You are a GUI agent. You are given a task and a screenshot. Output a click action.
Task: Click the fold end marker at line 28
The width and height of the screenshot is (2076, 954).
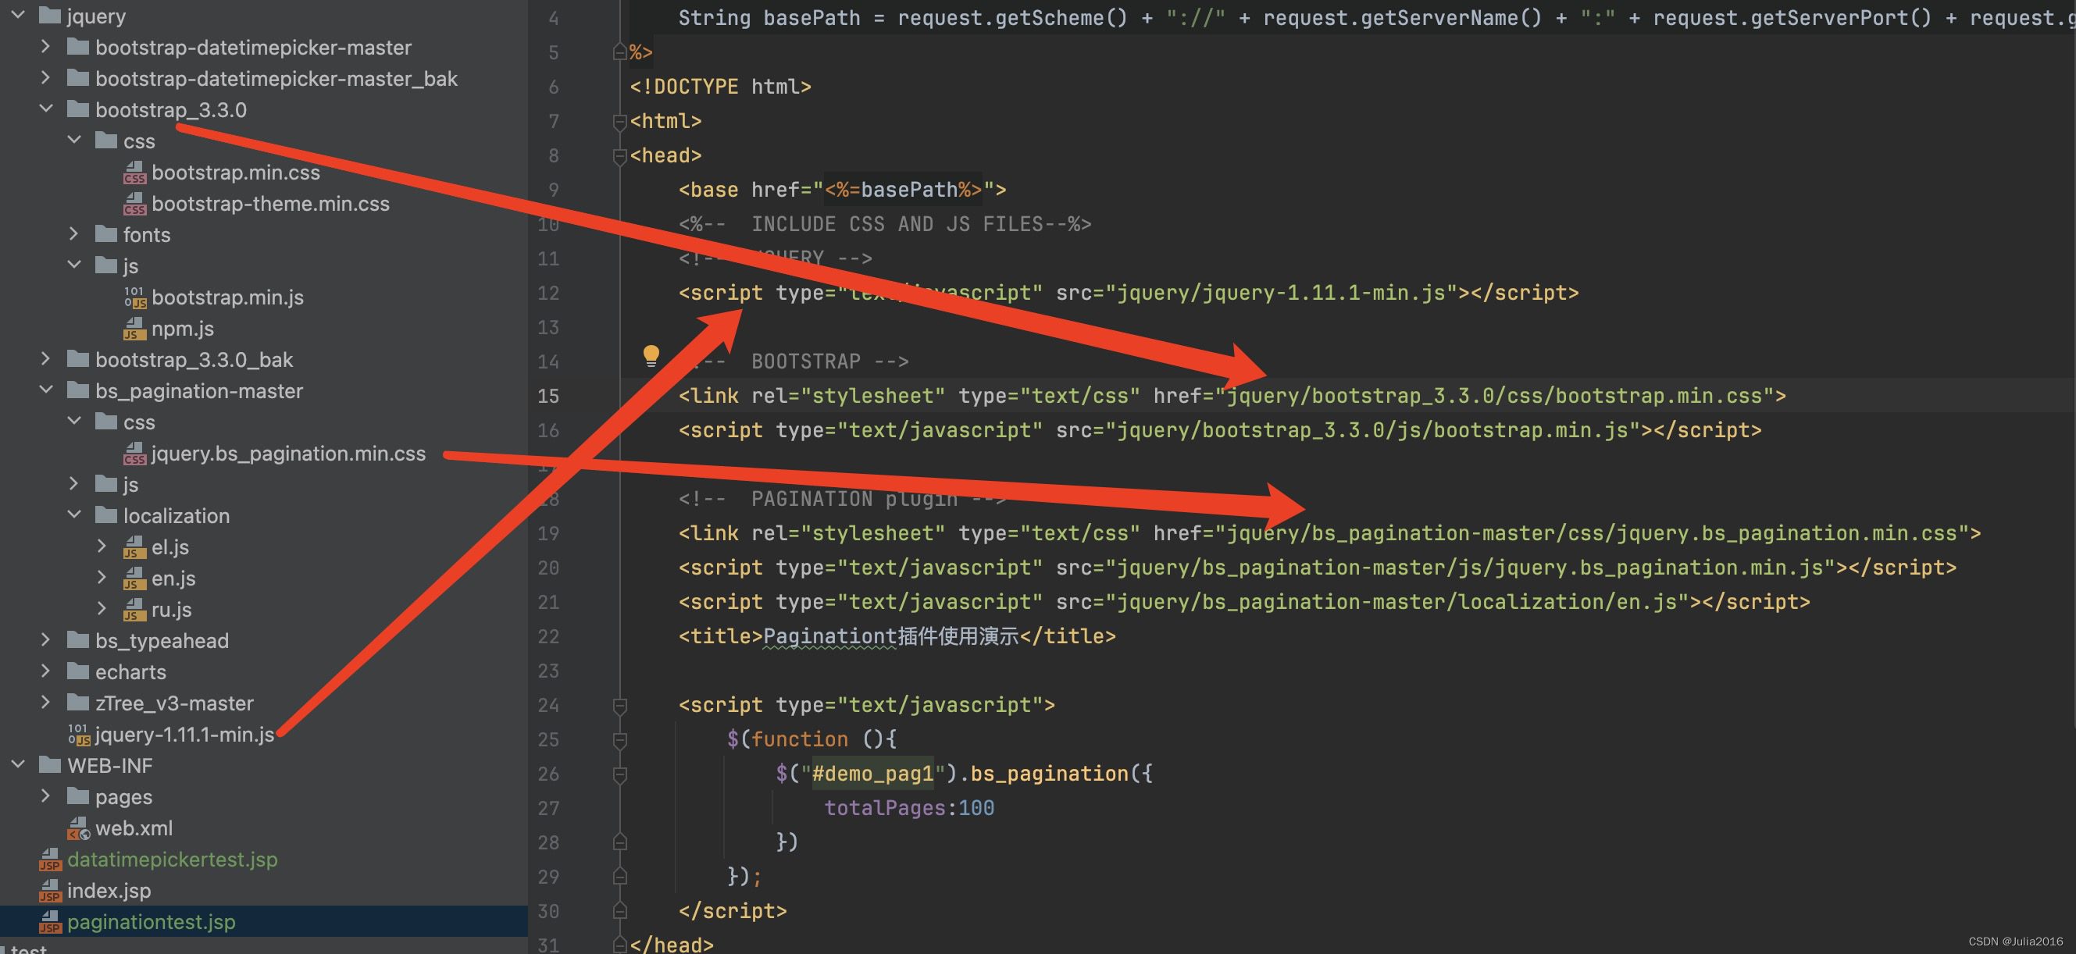coord(619,842)
